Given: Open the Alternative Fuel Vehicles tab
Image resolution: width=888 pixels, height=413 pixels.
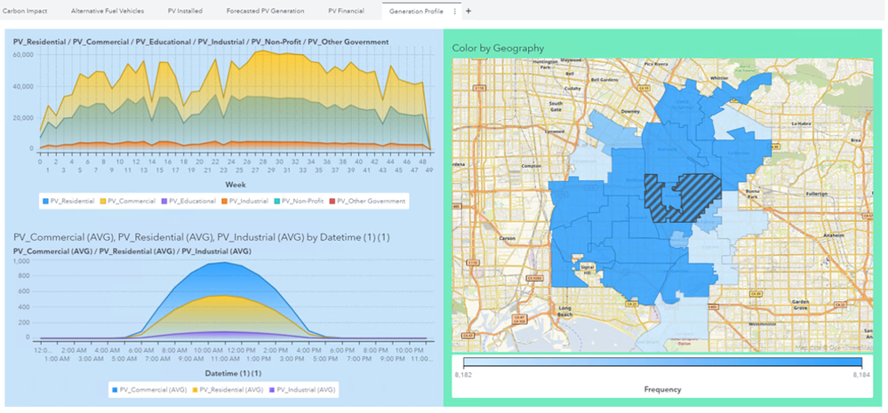Looking at the screenshot, I should coord(108,11).
